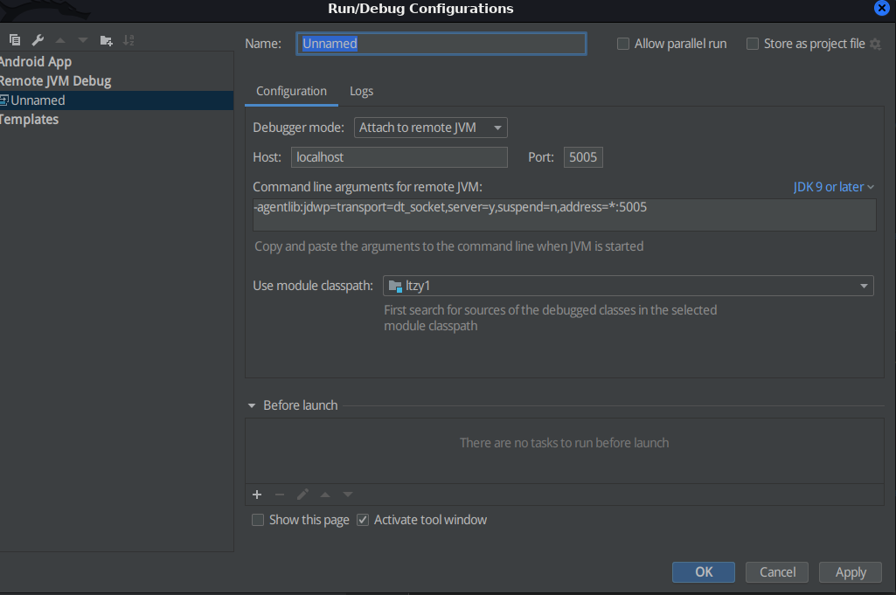Screen dimensions: 896x595
Task: Sort configurations with the alphabetical sort icon
Action: pyautogui.click(x=128, y=40)
